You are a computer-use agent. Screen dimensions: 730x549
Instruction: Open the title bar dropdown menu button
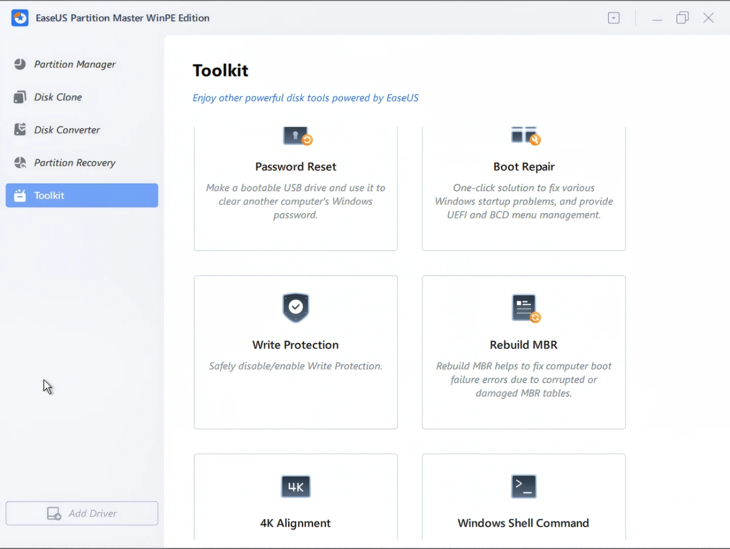pyautogui.click(x=613, y=18)
